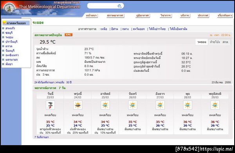Click the thunderstorm icon for 23/03
The height and width of the screenshot is (153, 235).
(x=50, y=105)
